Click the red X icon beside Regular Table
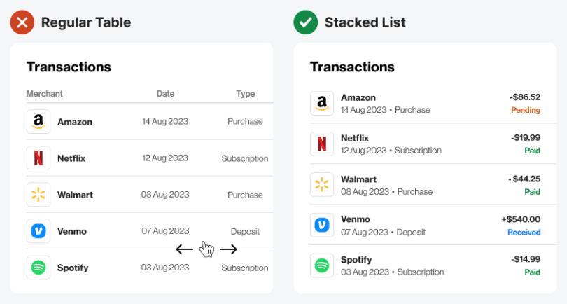This screenshot has height=304, width=567. coord(22,22)
